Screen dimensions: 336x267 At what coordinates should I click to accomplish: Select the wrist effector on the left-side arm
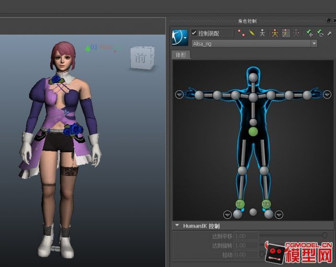tap(199, 95)
